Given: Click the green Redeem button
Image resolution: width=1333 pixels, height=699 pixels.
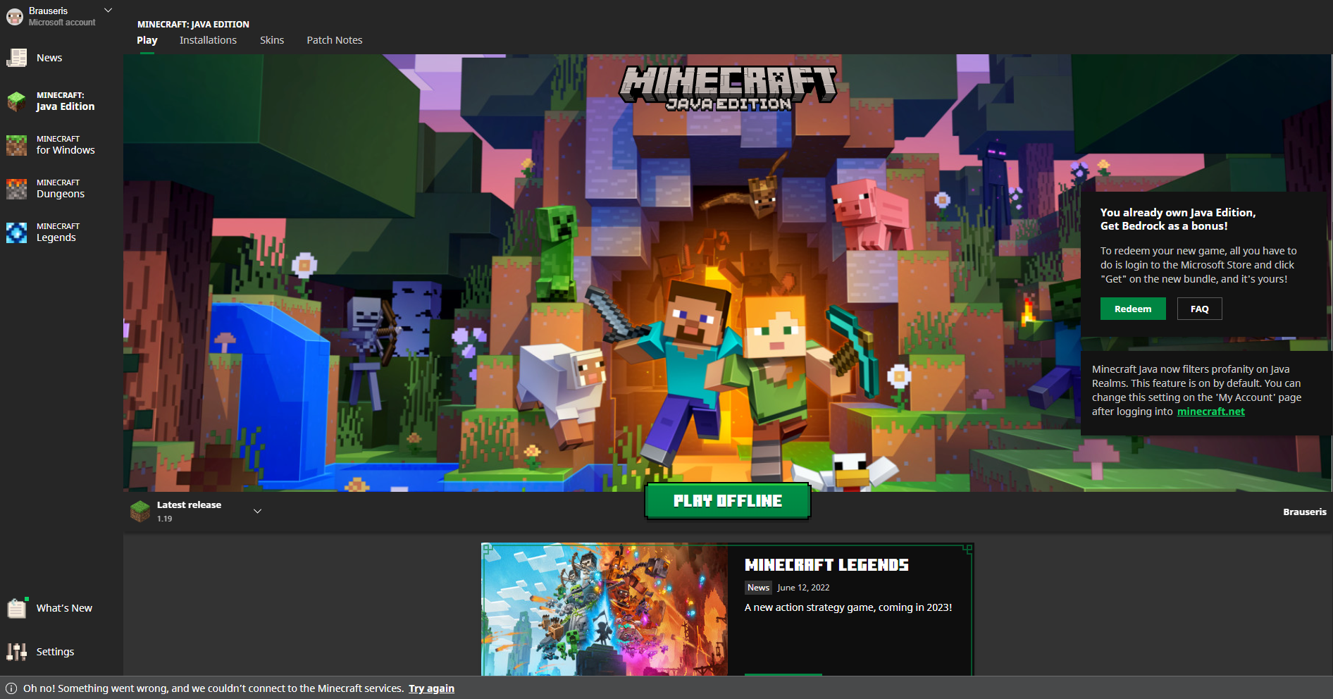Looking at the screenshot, I should (x=1133, y=309).
